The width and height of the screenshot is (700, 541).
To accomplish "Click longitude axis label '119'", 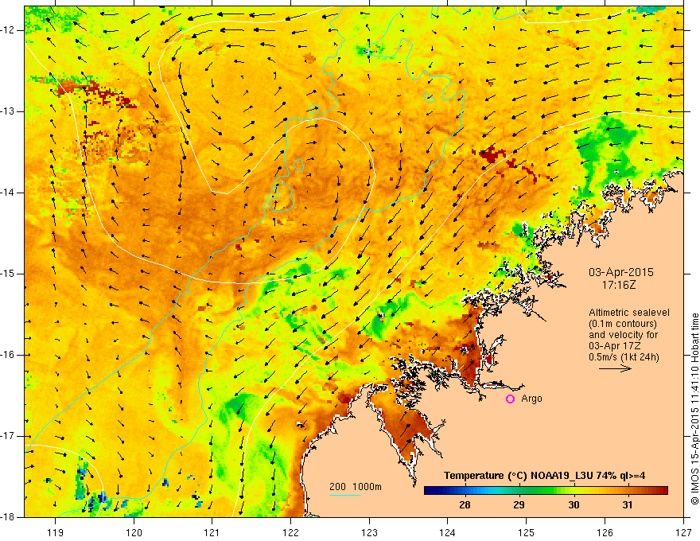I will click(x=56, y=532).
